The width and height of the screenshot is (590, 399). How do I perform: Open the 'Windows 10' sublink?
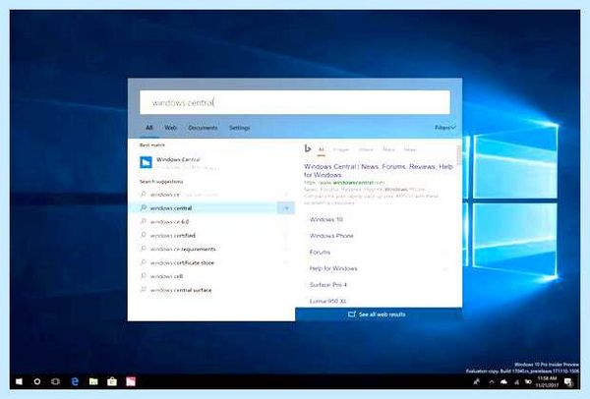[x=326, y=219]
